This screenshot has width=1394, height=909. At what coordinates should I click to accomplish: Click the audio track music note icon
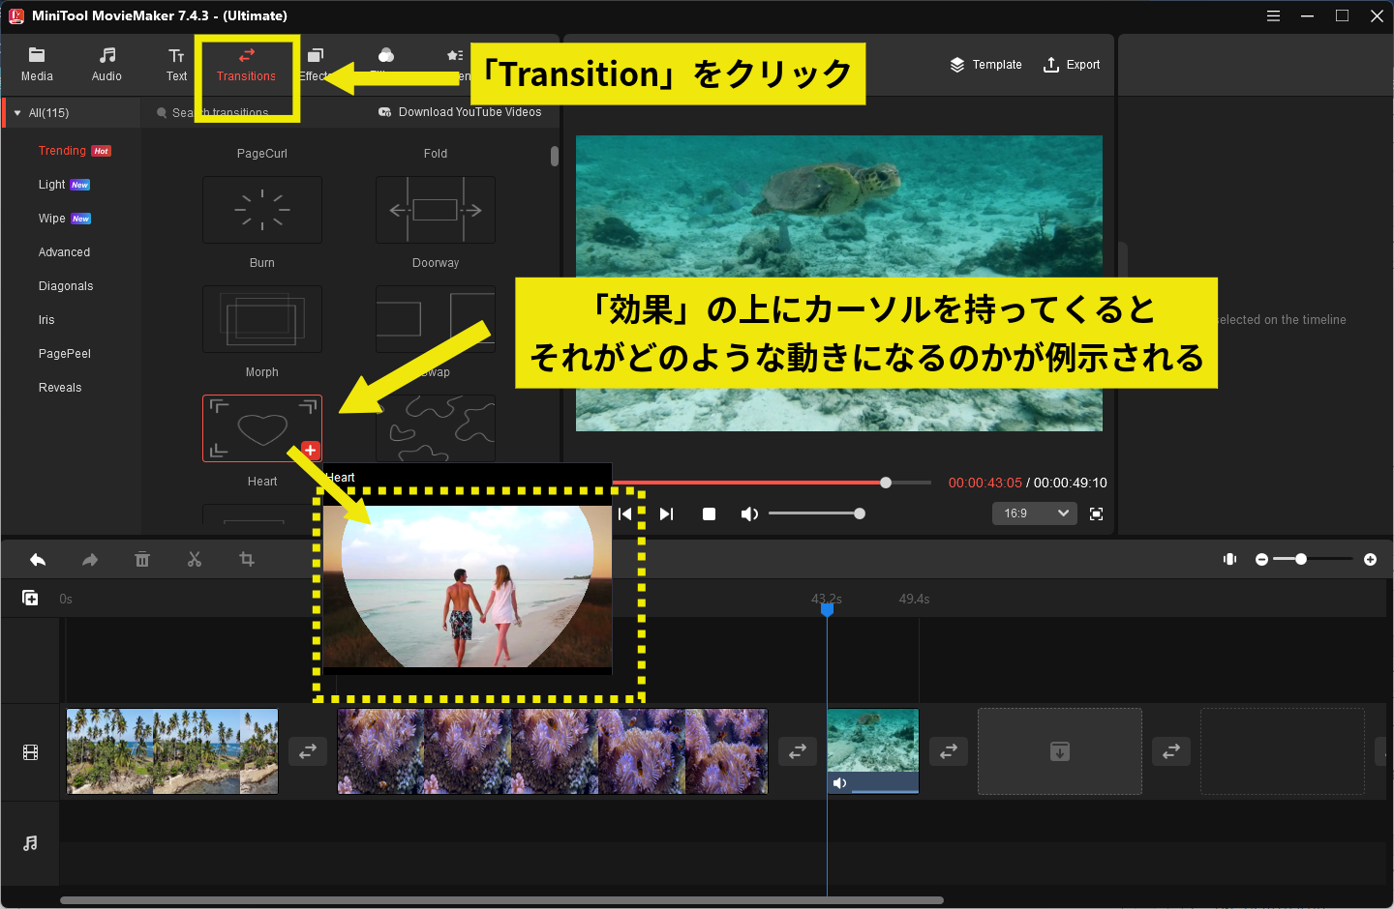(30, 843)
